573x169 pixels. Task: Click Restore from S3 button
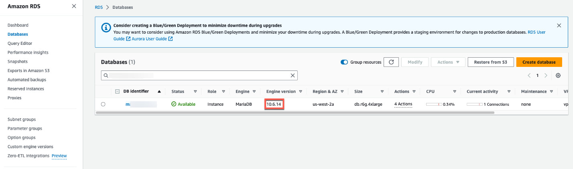(x=490, y=62)
